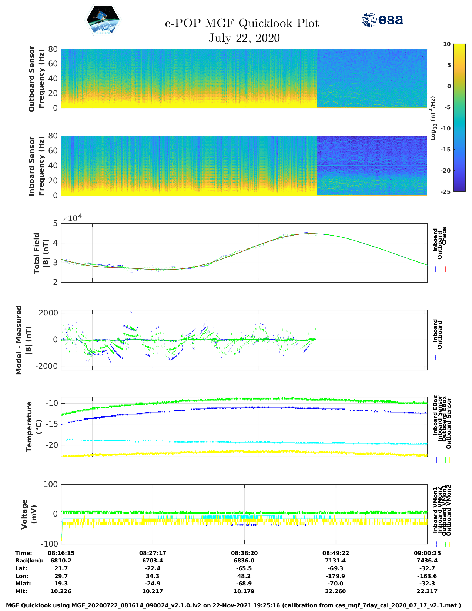Click the Log10 (nT²/Hz) colorbar label
This screenshot has width=472, height=611.
click(x=433, y=118)
